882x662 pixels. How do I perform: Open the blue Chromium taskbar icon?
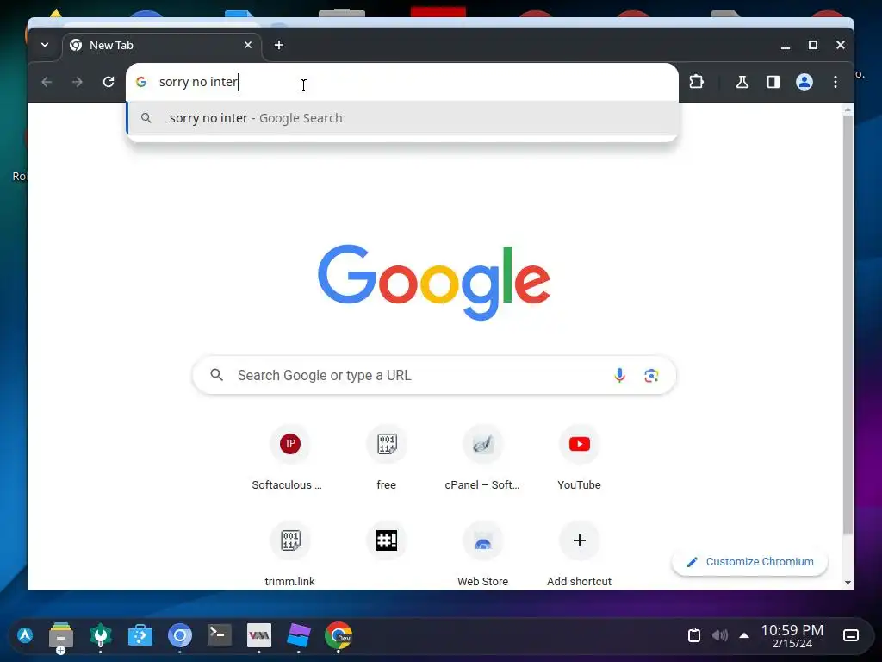180,636
